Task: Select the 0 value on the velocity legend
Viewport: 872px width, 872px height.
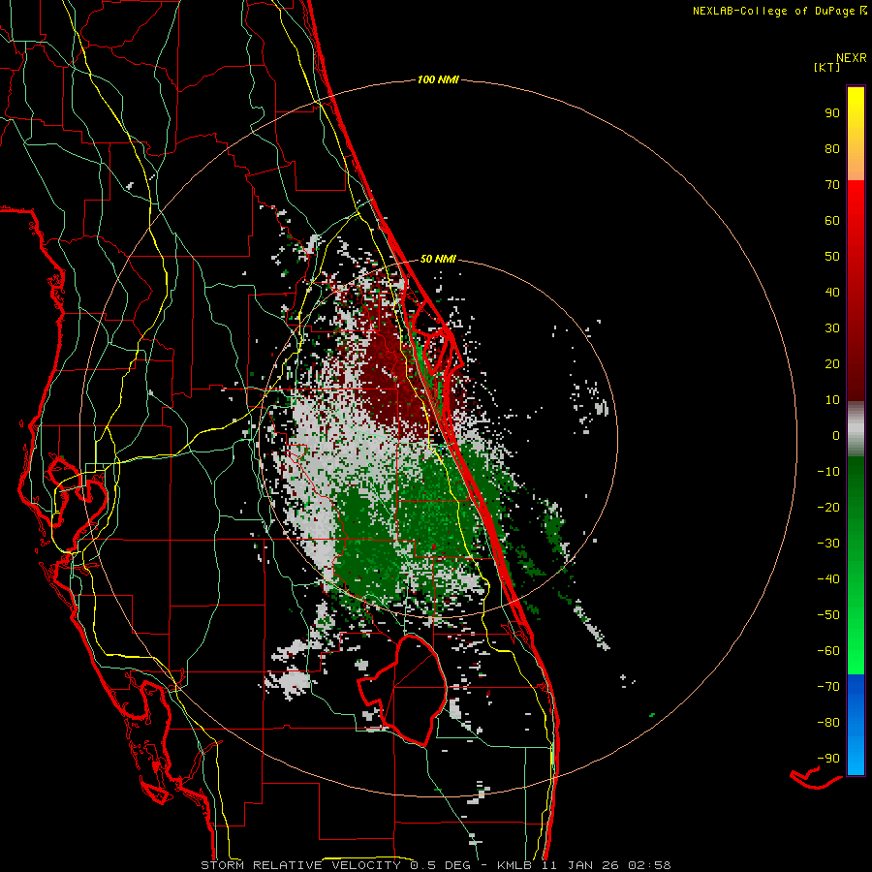Action: [836, 436]
